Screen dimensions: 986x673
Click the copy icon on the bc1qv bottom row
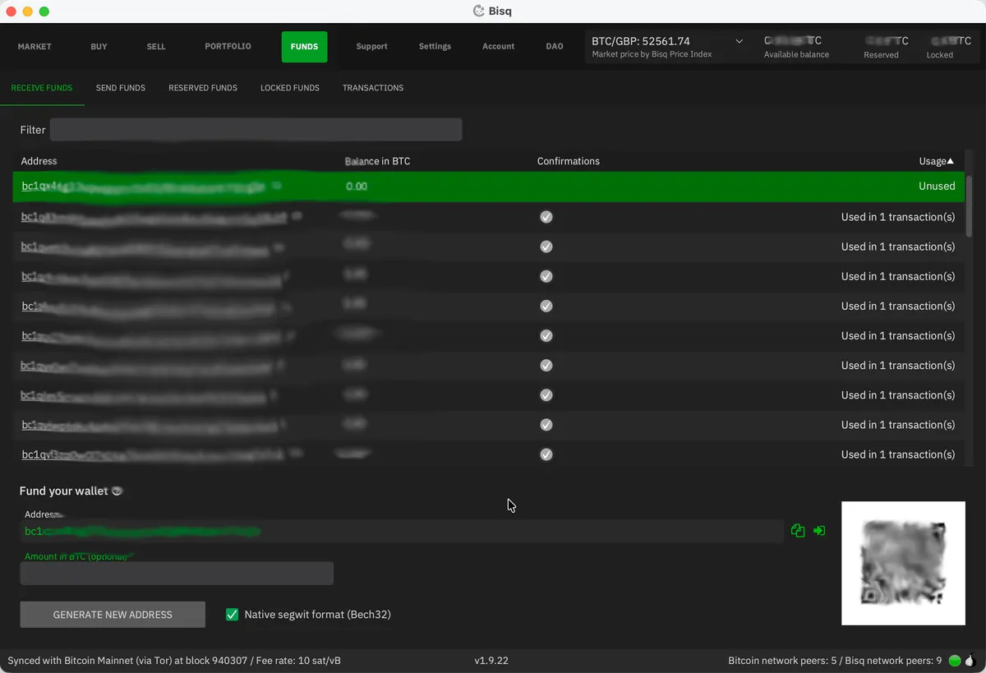[x=296, y=453]
